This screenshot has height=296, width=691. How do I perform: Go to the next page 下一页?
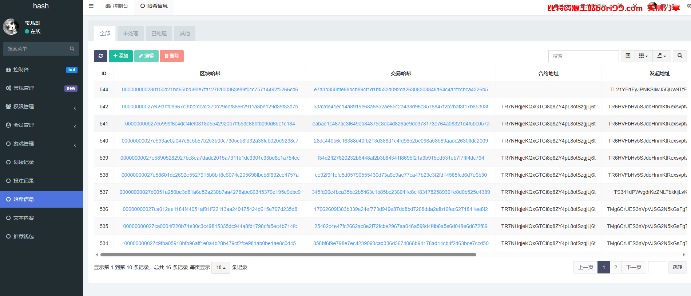pos(634,267)
